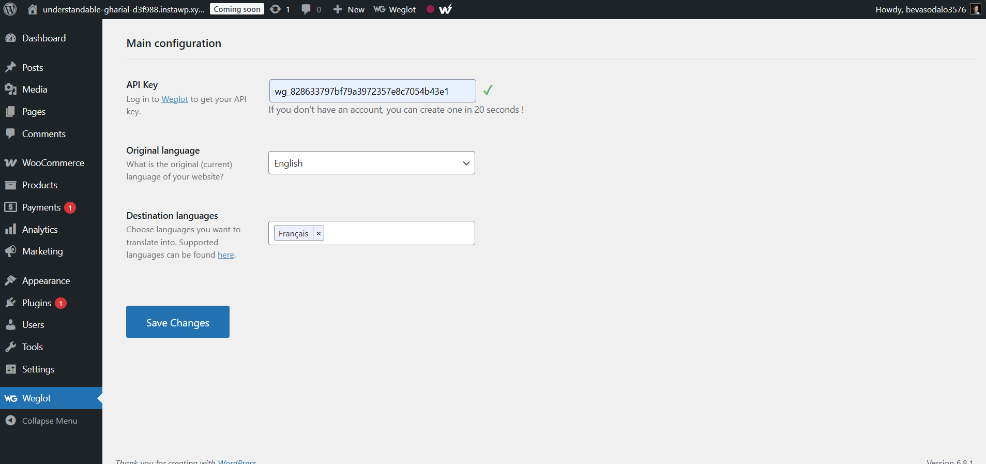Click the plus New icon

(x=338, y=9)
